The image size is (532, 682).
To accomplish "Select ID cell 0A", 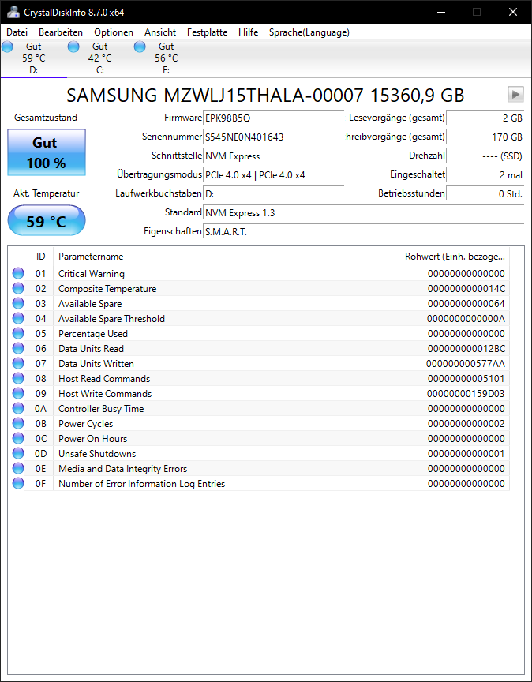I will coord(40,409).
